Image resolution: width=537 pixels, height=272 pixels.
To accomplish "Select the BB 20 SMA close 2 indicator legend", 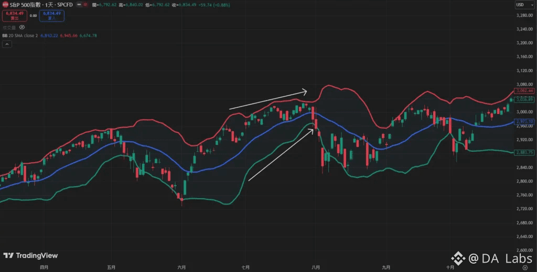I will pos(20,36).
